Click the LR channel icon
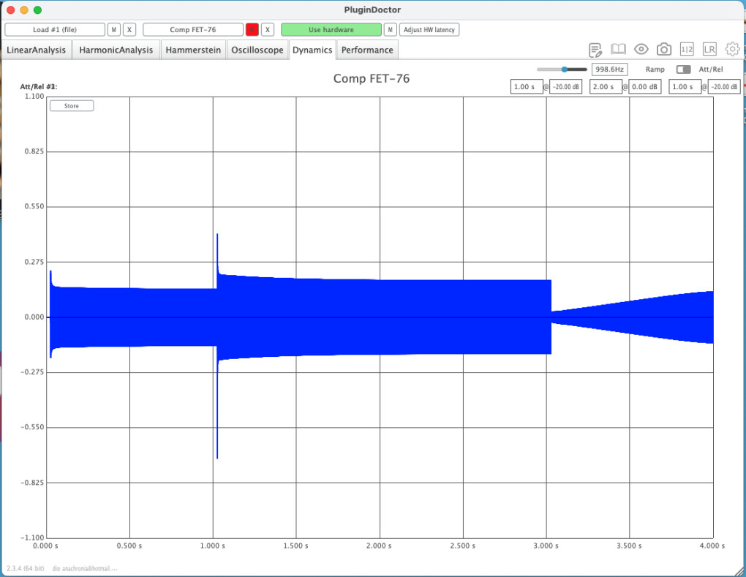 click(709, 49)
